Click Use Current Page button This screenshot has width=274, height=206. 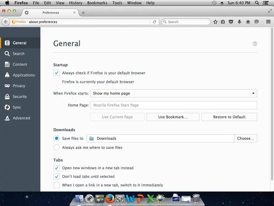click(117, 117)
